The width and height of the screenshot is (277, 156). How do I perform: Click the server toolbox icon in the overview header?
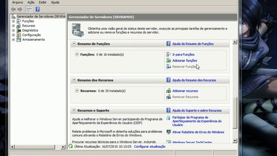click(78, 30)
